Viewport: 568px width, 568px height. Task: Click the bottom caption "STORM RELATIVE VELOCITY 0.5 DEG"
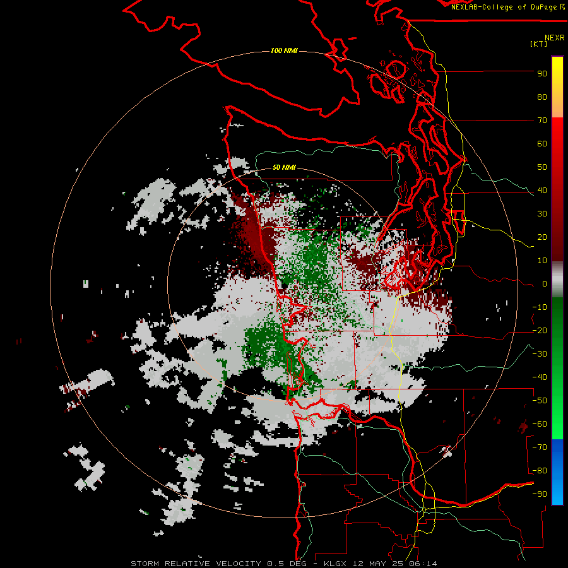pos(218,564)
